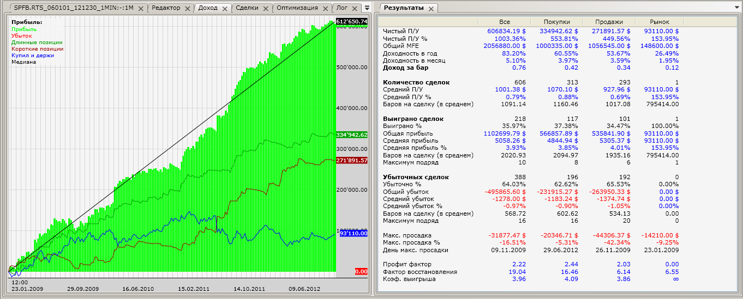
Task: Click the Длинные позиции legend entry
Action: point(37,42)
